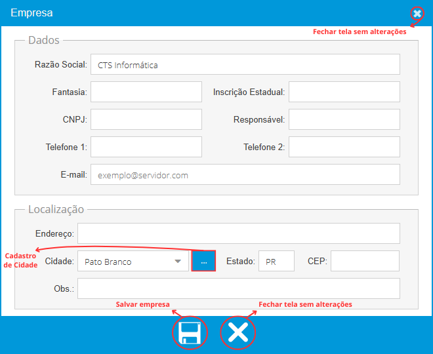Select the Telefone 2 input box

coord(344,147)
